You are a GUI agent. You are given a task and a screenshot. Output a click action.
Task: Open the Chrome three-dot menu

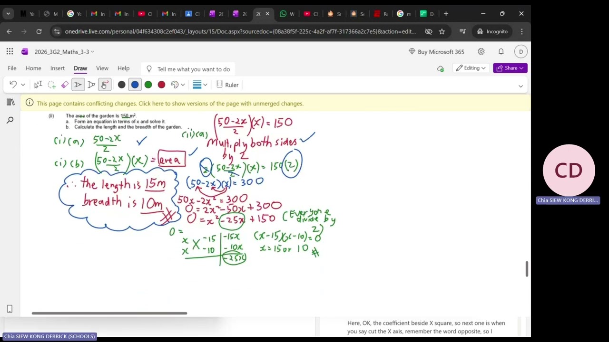522,31
